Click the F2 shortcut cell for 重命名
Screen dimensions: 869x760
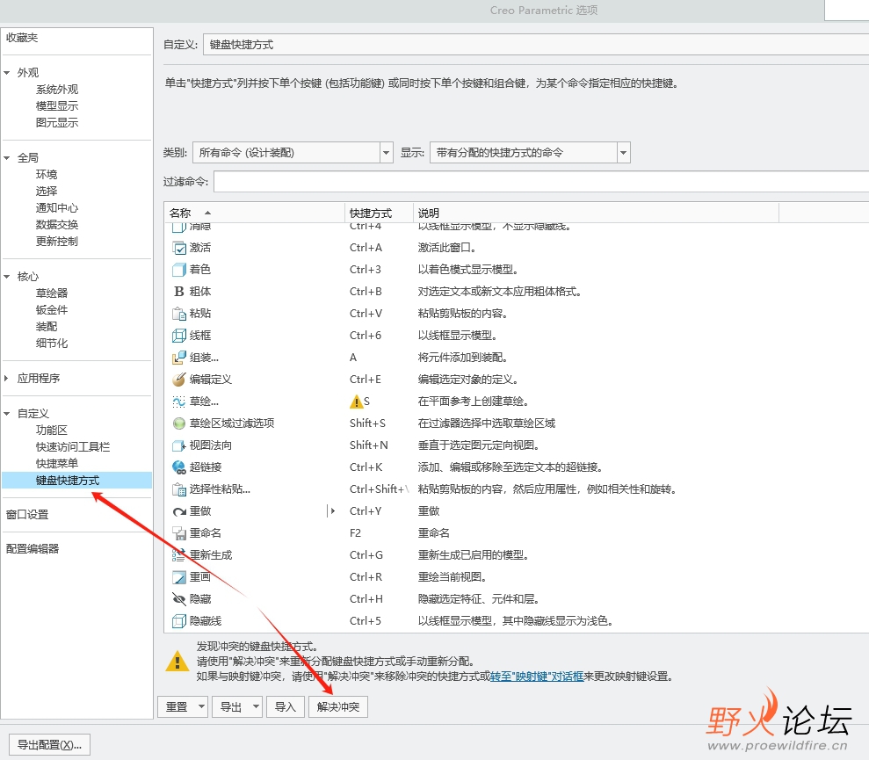click(355, 533)
